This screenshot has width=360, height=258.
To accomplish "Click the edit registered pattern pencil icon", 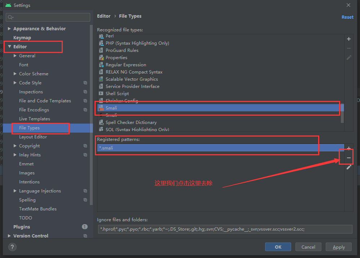I will click(x=348, y=167).
